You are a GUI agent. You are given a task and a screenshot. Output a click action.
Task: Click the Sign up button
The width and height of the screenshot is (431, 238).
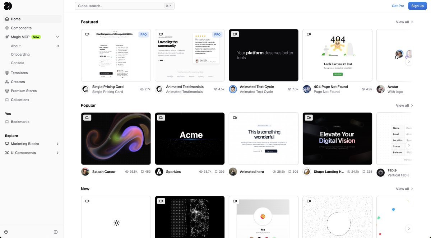tap(417, 6)
